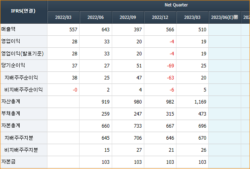Click 매출액 value 566

point(170,29)
